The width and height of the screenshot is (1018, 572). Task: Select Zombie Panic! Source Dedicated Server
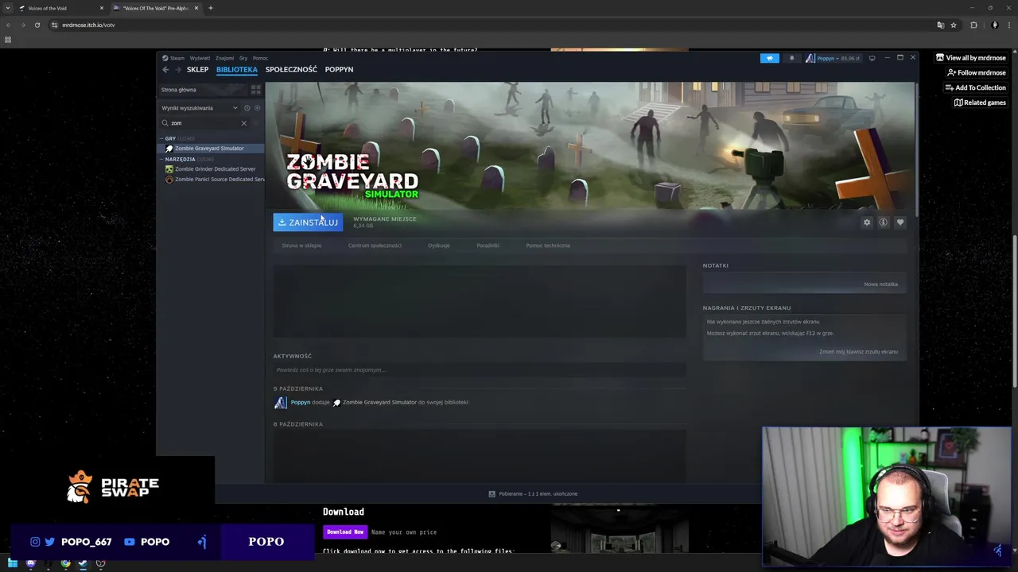point(215,180)
